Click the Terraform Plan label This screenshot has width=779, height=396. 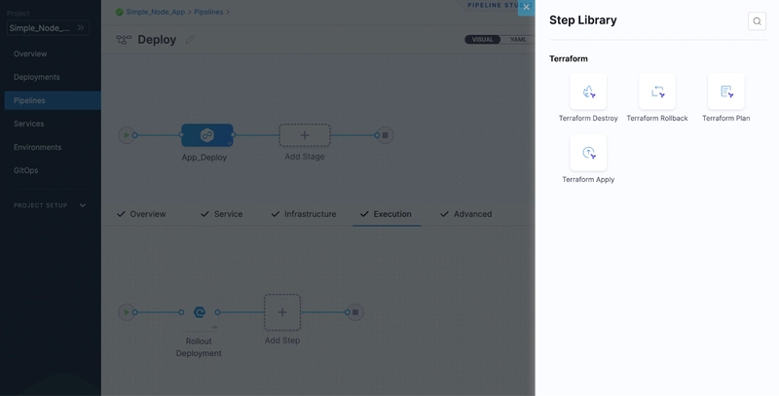coord(725,118)
